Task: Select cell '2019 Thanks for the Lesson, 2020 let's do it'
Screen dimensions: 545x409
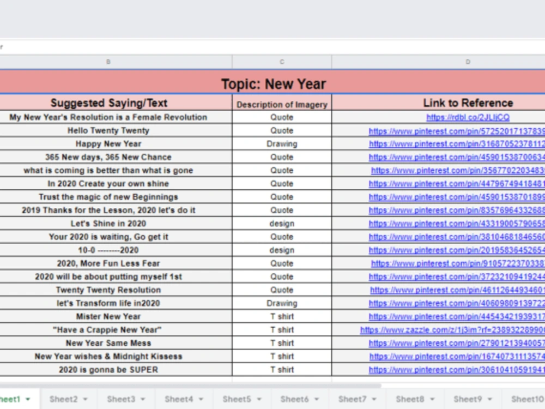Action: click(116, 210)
